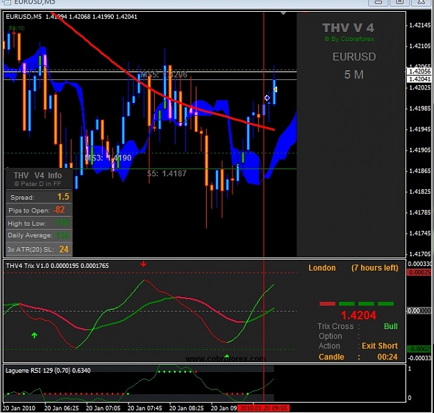Click the 3x ATR(20) SL value 24
Viewport: 434px width, 413px height.
64,249
